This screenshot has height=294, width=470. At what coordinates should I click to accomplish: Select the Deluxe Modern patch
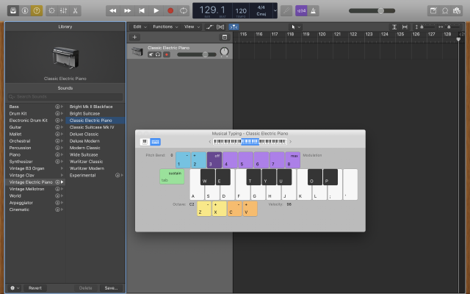(84, 141)
